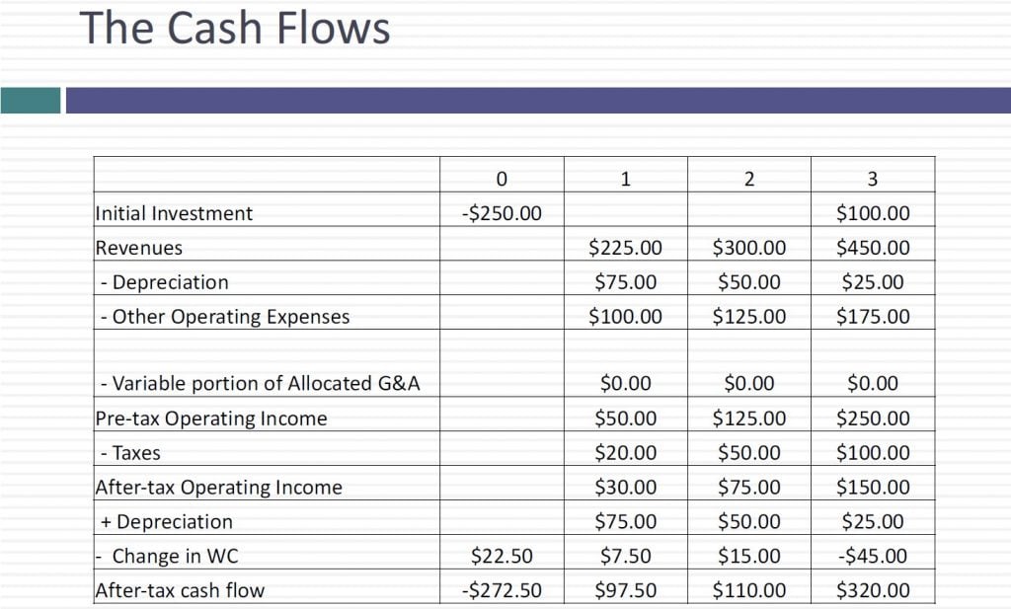Select the -$45.00 change in WC cell

pos(873,556)
